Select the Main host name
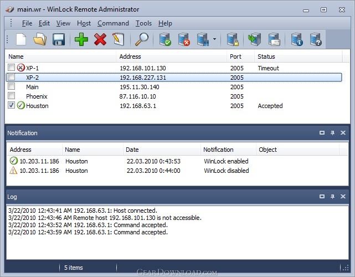The height and width of the screenshot is (277, 355). coord(32,87)
